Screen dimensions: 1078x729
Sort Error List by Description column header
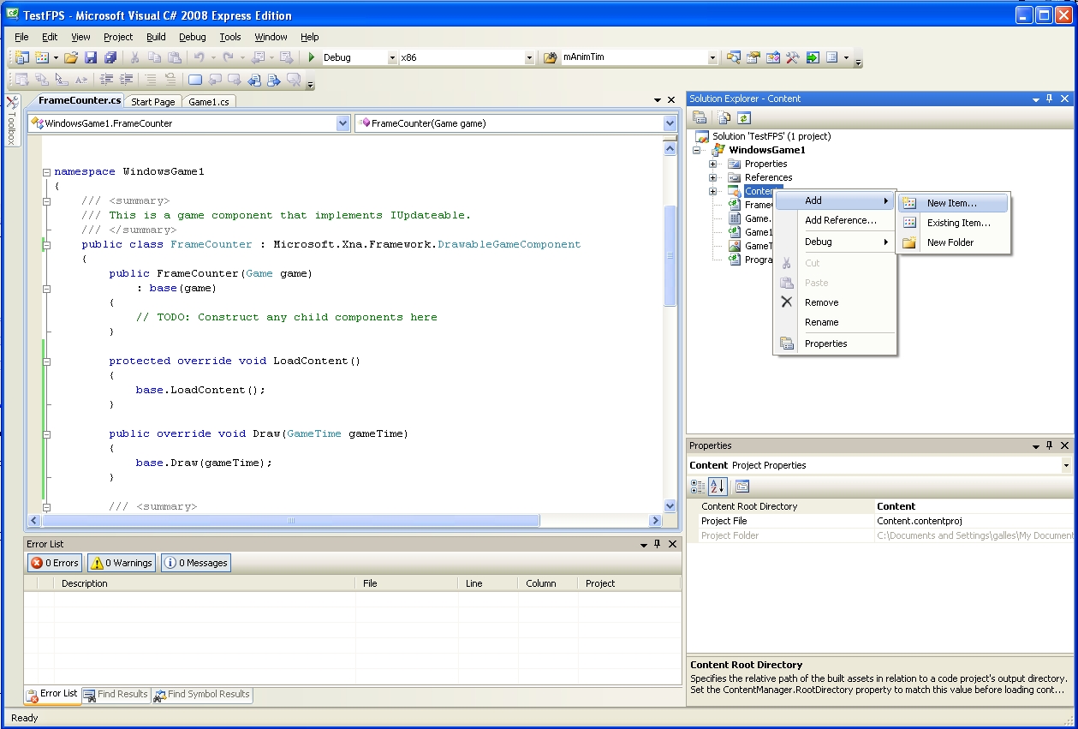(204, 583)
